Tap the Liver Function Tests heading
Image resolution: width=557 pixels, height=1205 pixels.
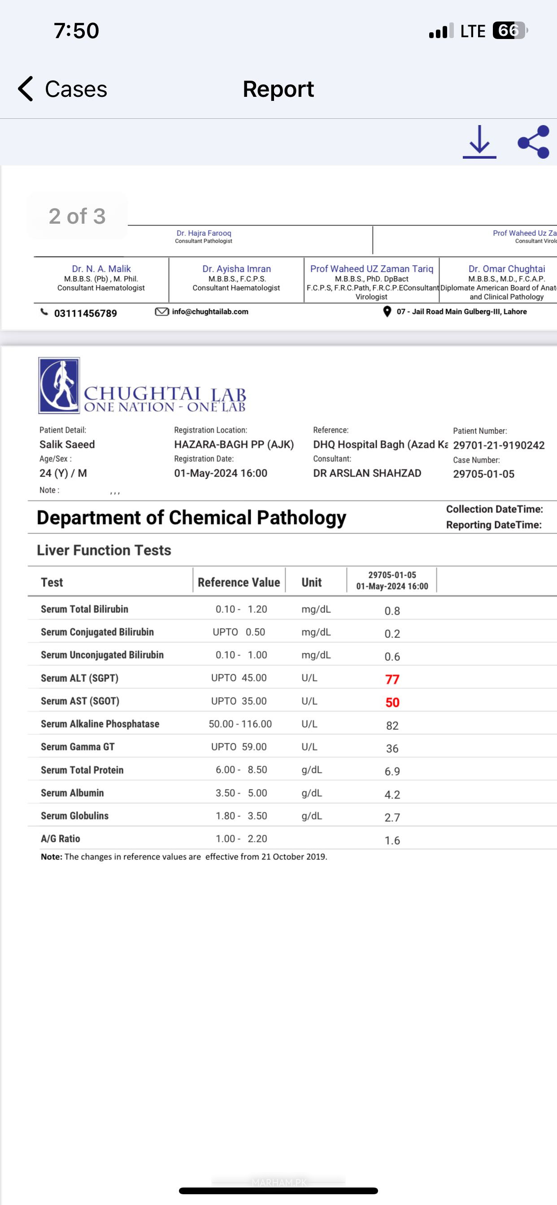tap(104, 550)
